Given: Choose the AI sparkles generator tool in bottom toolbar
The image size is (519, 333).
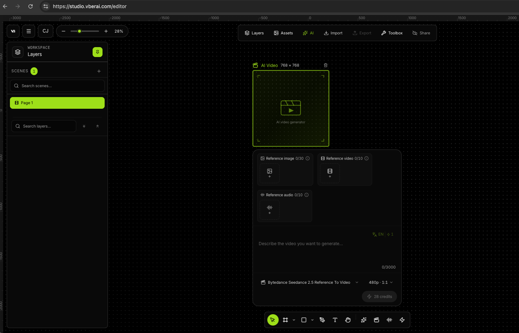Looking at the screenshot, I should tap(364, 320).
